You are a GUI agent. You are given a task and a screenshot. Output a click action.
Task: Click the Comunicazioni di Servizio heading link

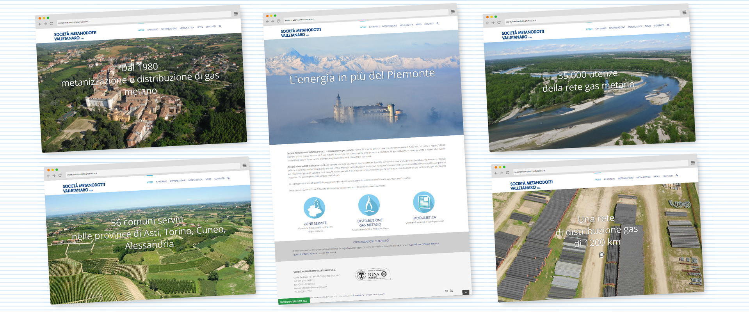point(371,241)
